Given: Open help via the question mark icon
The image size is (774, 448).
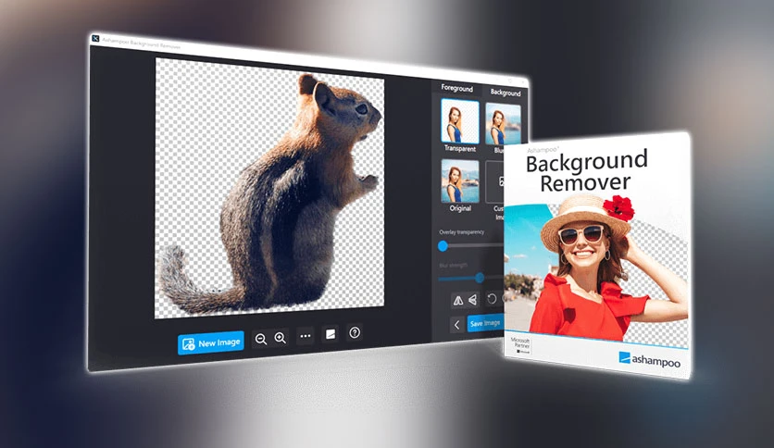Looking at the screenshot, I should pos(355,332).
